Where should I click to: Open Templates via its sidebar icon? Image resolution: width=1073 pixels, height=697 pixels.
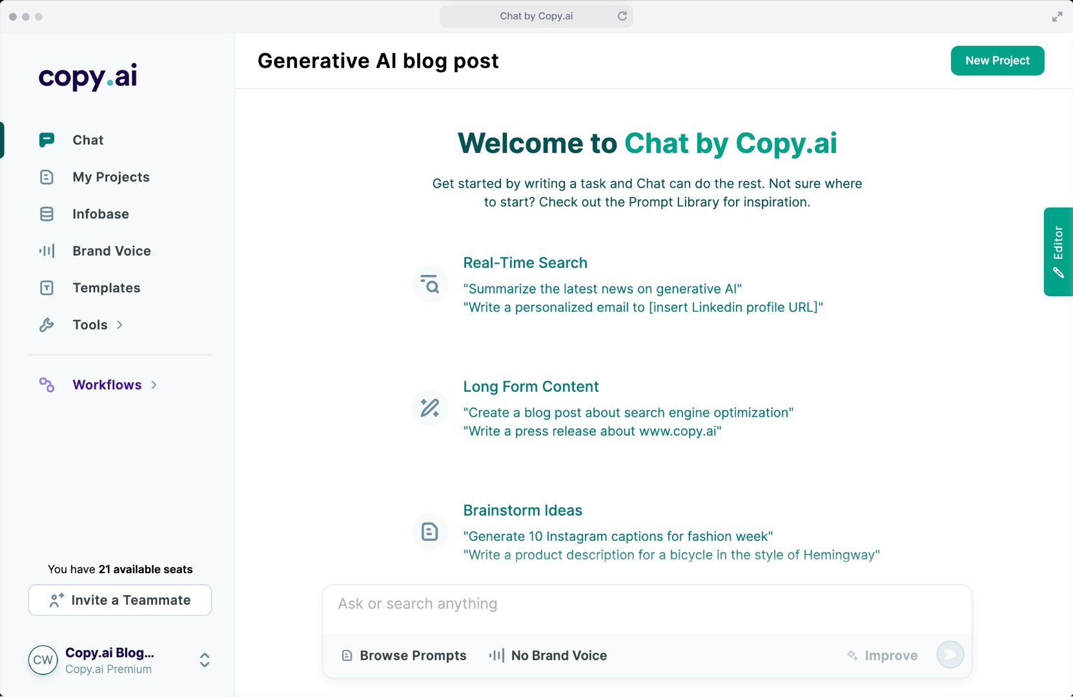click(x=47, y=288)
